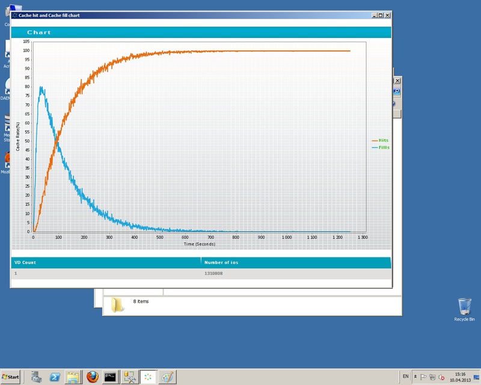The image size is (481, 385).
Task: Select the Recycle Bin desktop icon
Action: [x=464, y=309]
